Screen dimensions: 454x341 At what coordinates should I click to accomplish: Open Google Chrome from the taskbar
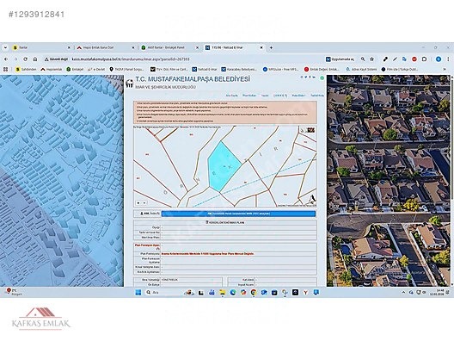coord(254,293)
